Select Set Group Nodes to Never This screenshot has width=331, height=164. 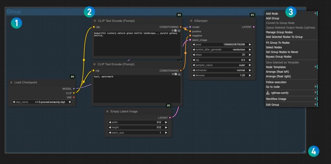291,52
